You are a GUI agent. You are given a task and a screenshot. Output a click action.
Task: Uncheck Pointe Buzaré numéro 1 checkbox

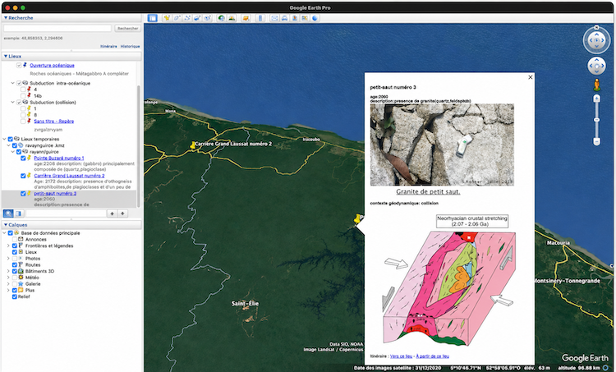coord(23,158)
